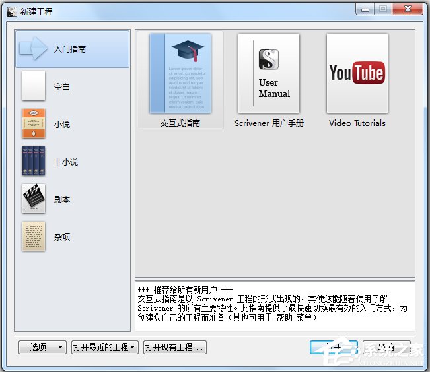Expand the 打开最近的工程 dropdown
This screenshot has width=430, height=372.
(x=104, y=347)
